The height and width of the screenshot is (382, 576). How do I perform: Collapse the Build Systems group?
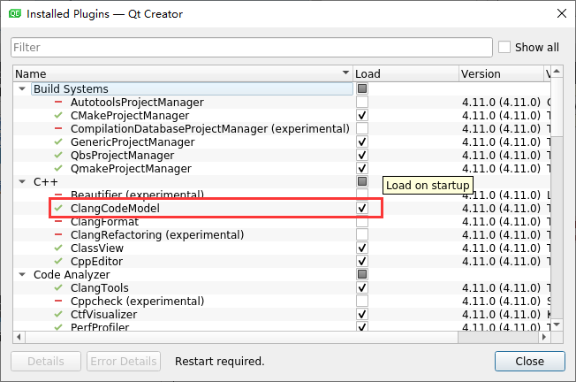pos(22,89)
